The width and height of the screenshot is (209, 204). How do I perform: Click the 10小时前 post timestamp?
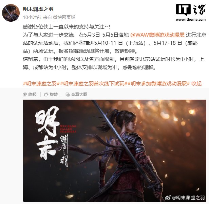click(32, 17)
